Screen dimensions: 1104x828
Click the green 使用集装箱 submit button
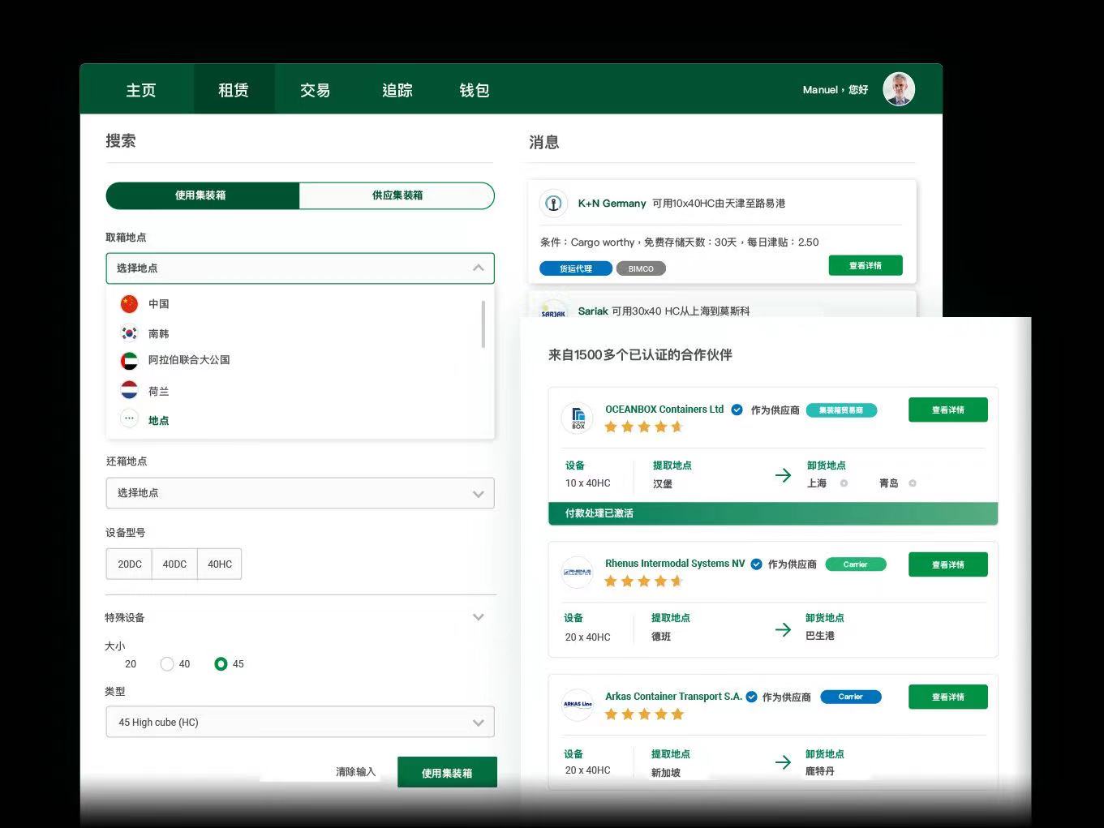447,773
